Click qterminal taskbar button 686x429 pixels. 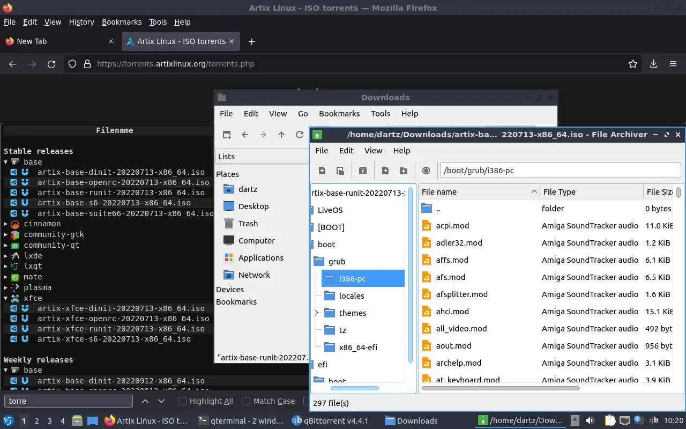tap(241, 421)
